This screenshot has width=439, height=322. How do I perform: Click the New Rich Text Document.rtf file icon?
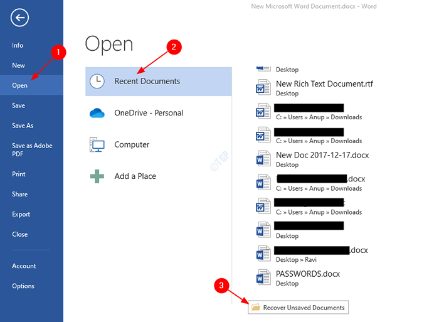click(263, 88)
